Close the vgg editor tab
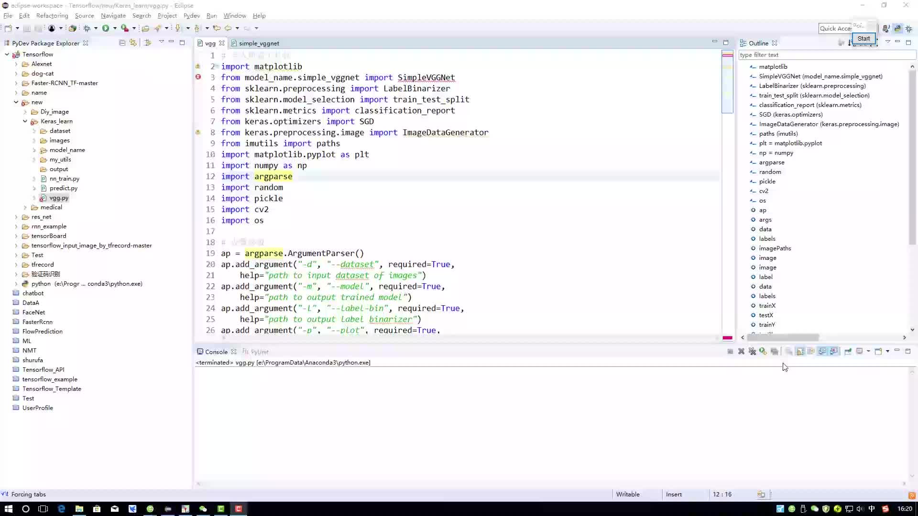The image size is (918, 516). click(x=222, y=43)
